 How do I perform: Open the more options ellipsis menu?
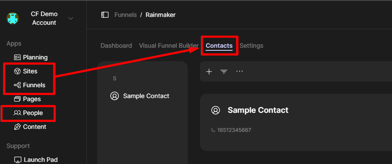(240, 71)
